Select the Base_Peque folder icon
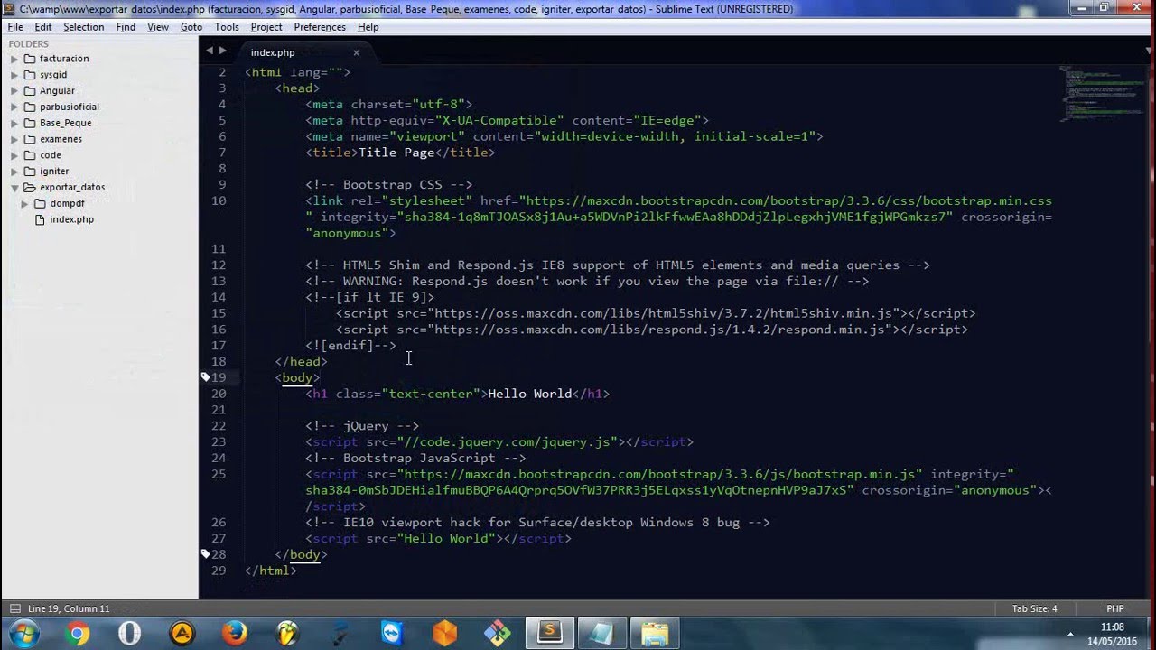Screen dimensions: 1156x650 (30, 123)
